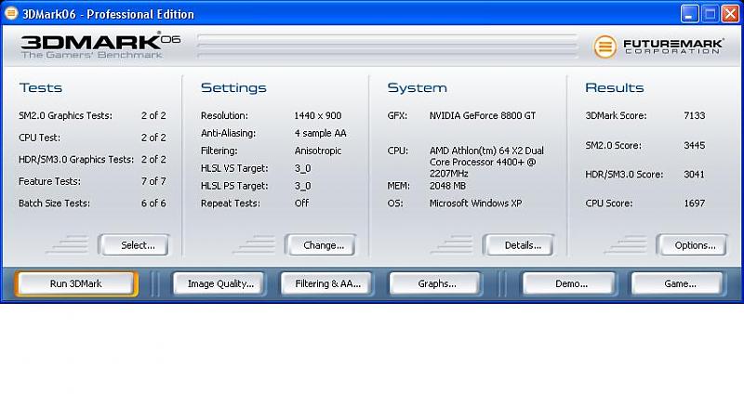Maximize the 3DMark06 window

click(x=710, y=14)
